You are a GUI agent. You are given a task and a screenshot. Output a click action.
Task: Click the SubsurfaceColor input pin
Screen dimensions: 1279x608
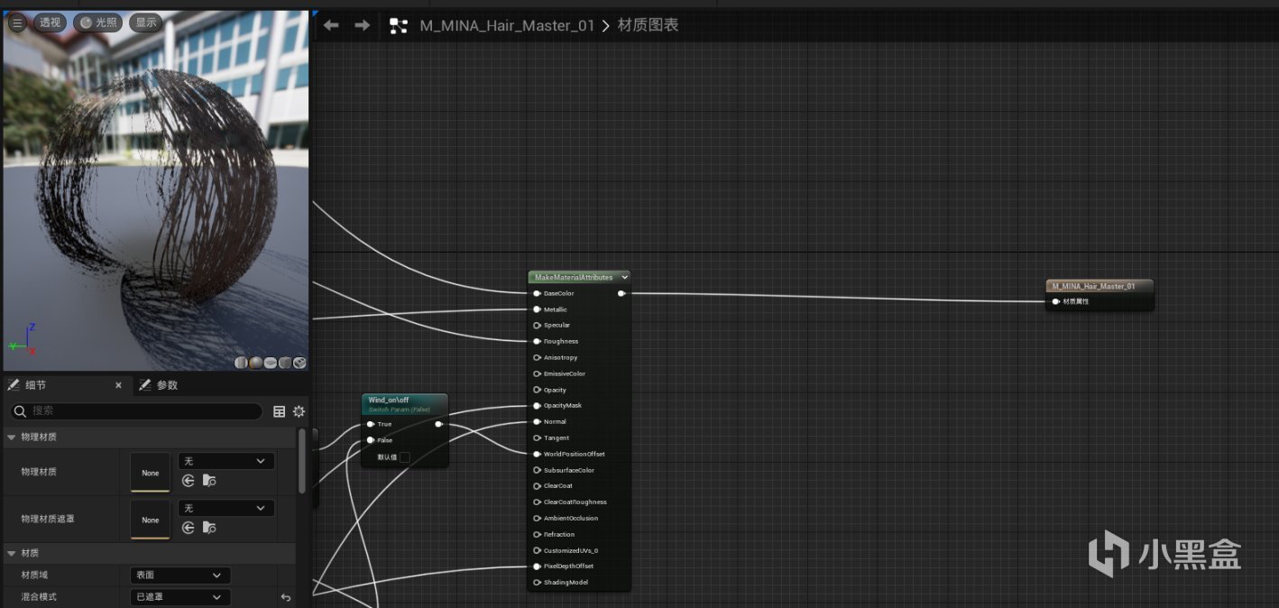(537, 470)
